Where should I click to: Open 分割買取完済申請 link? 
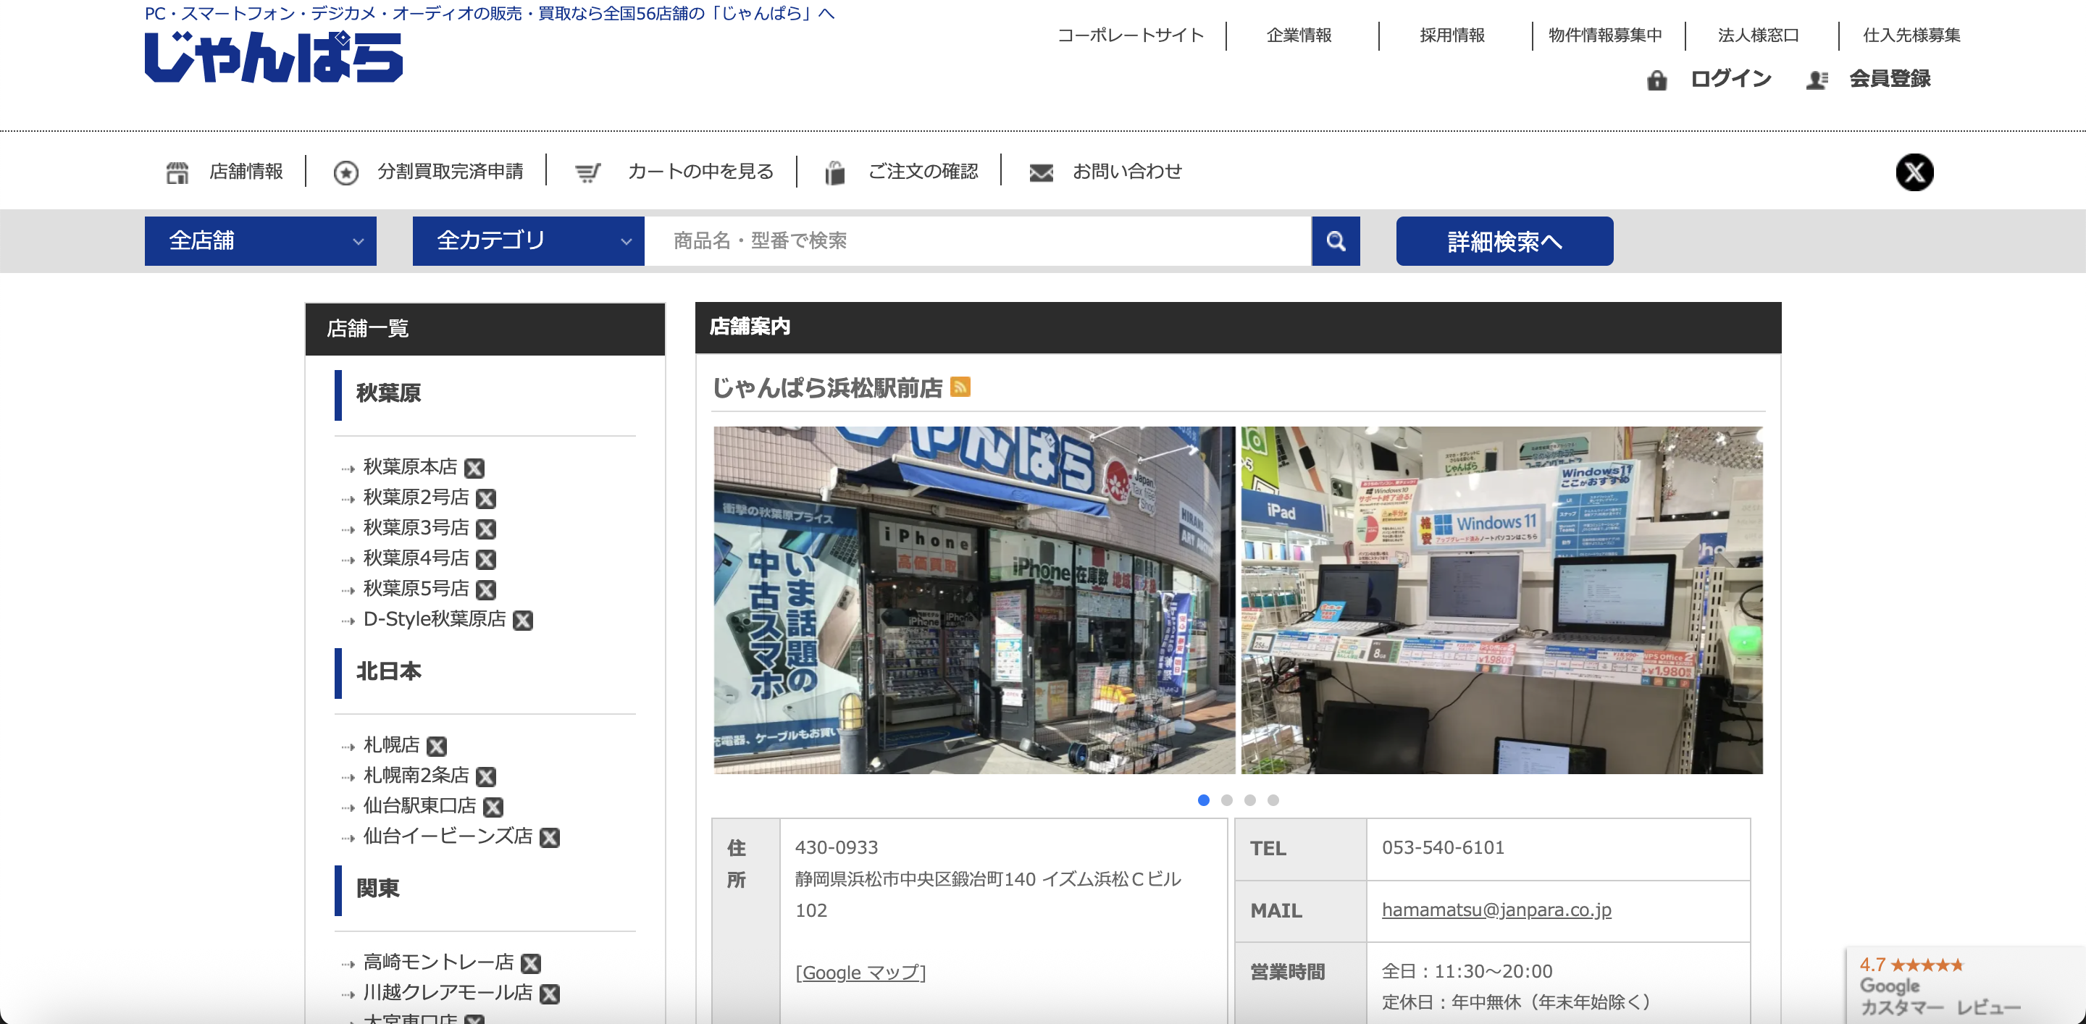click(x=451, y=172)
